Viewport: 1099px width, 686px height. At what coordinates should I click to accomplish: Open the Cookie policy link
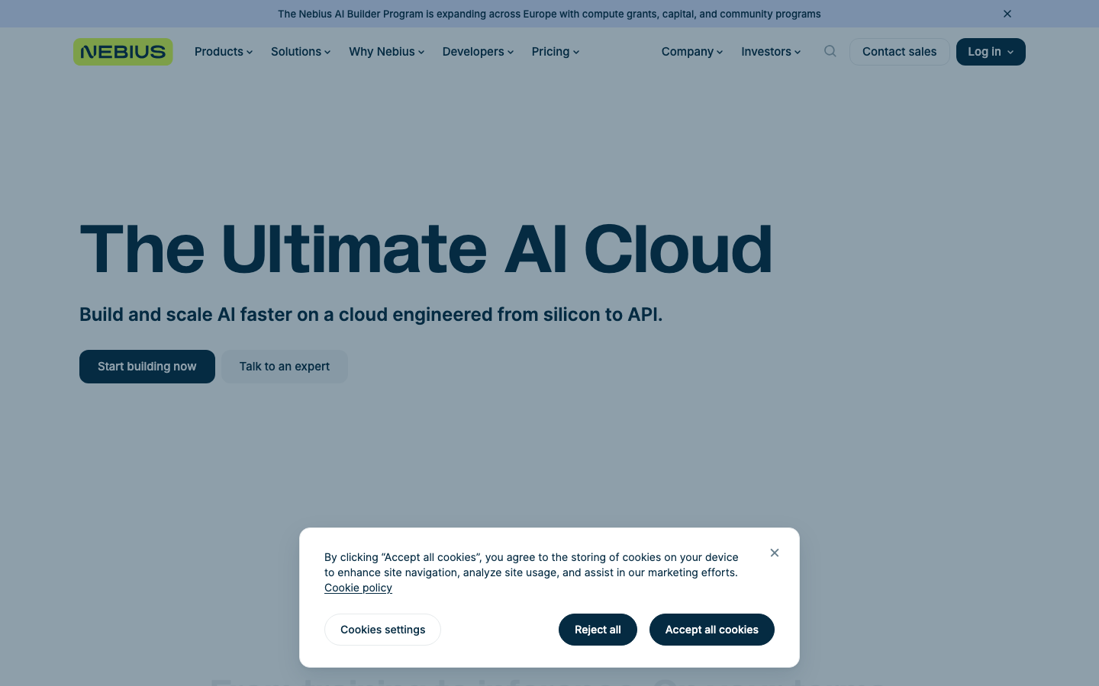click(358, 588)
